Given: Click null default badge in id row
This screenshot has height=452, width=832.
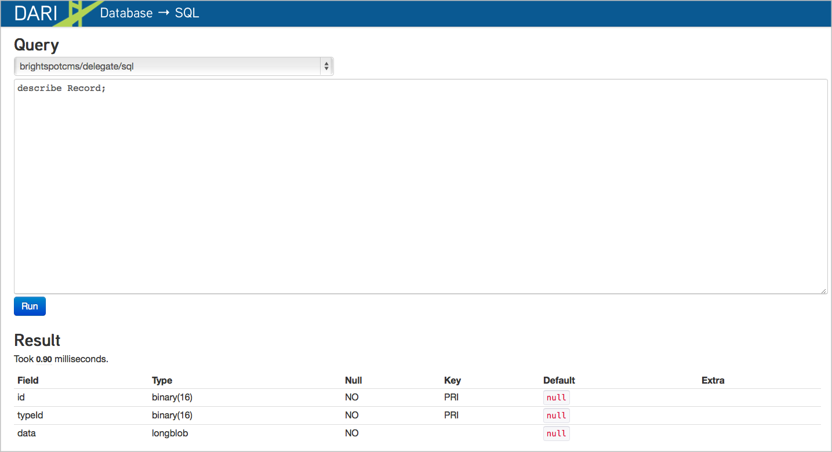Looking at the screenshot, I should [557, 398].
